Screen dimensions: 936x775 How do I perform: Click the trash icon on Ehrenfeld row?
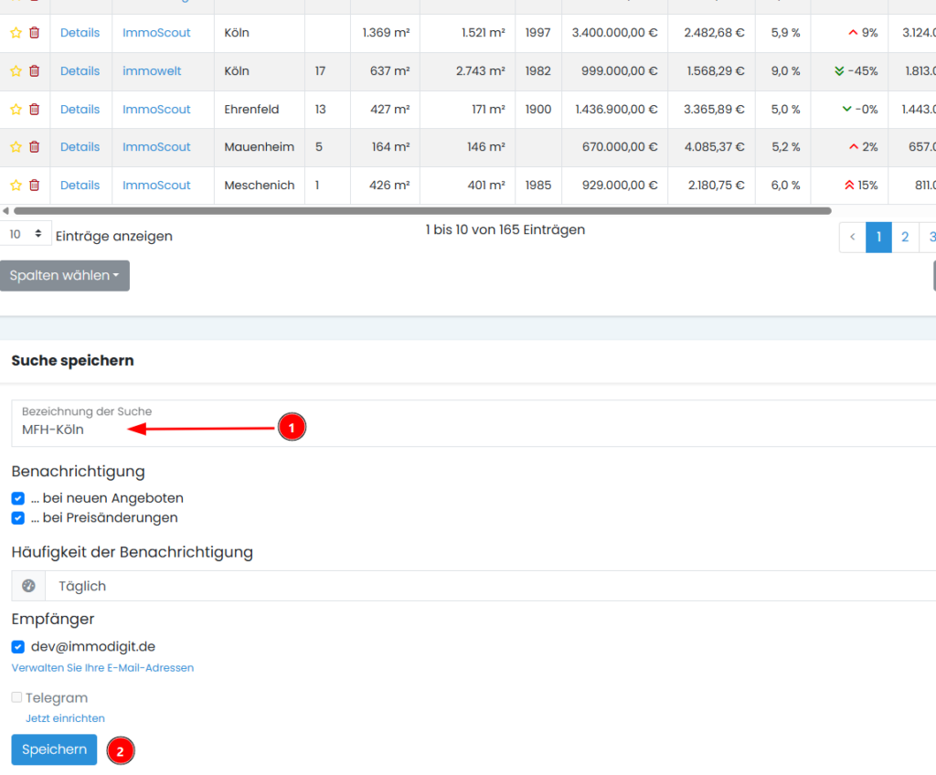[34, 110]
